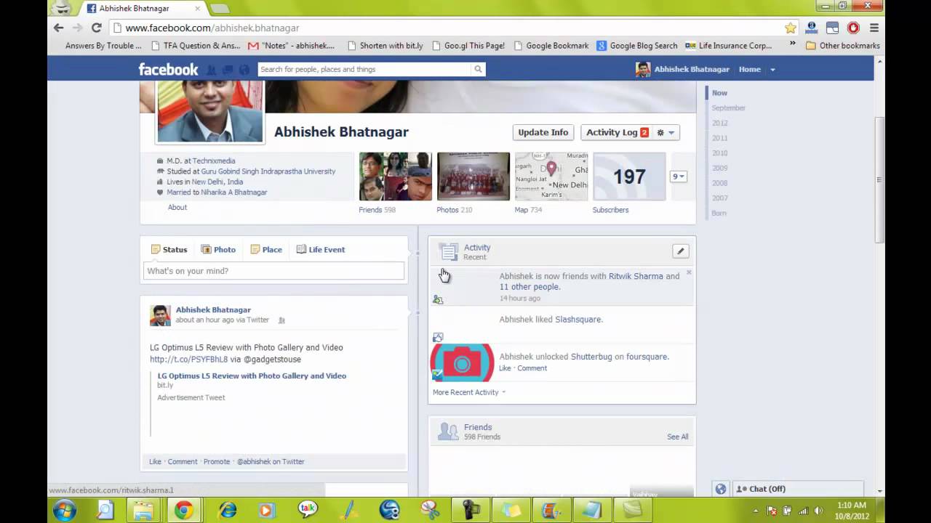Open the account dropdown arrow beside Home
The image size is (931, 523).
click(772, 70)
